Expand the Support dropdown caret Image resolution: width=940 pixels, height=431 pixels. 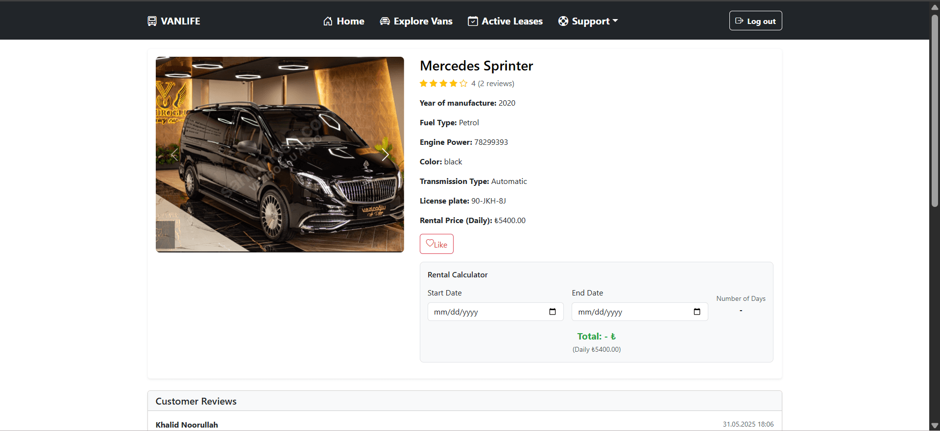(x=615, y=21)
